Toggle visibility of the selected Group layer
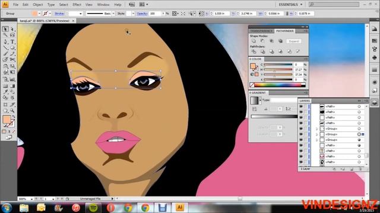The width and height of the screenshot is (380, 213). pos(301,134)
